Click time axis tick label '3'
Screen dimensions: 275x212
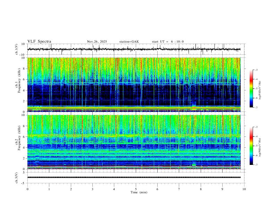point(92,189)
